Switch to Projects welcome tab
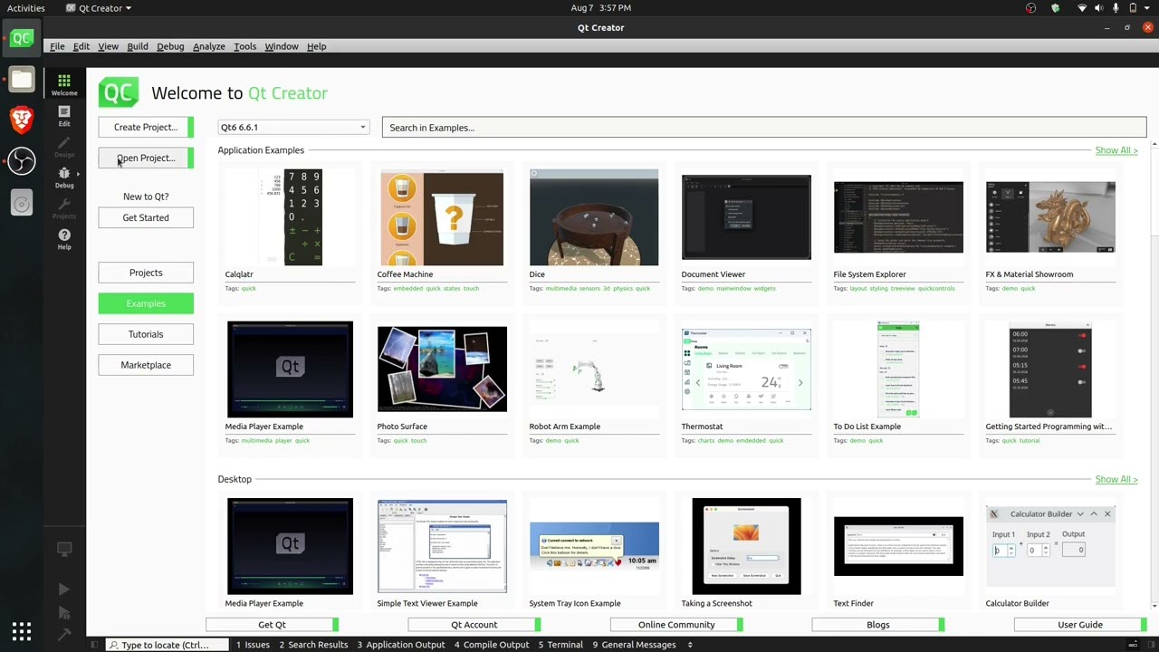 click(146, 273)
